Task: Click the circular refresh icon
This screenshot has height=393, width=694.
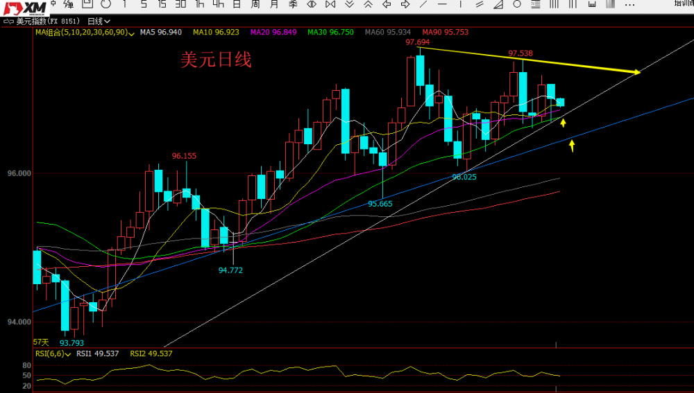Action: point(105,4)
